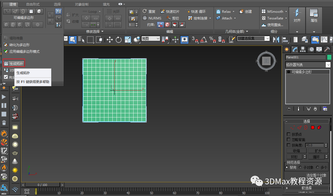Click the green object color swatch
The width and height of the screenshot is (333, 196).
coord(329,57)
